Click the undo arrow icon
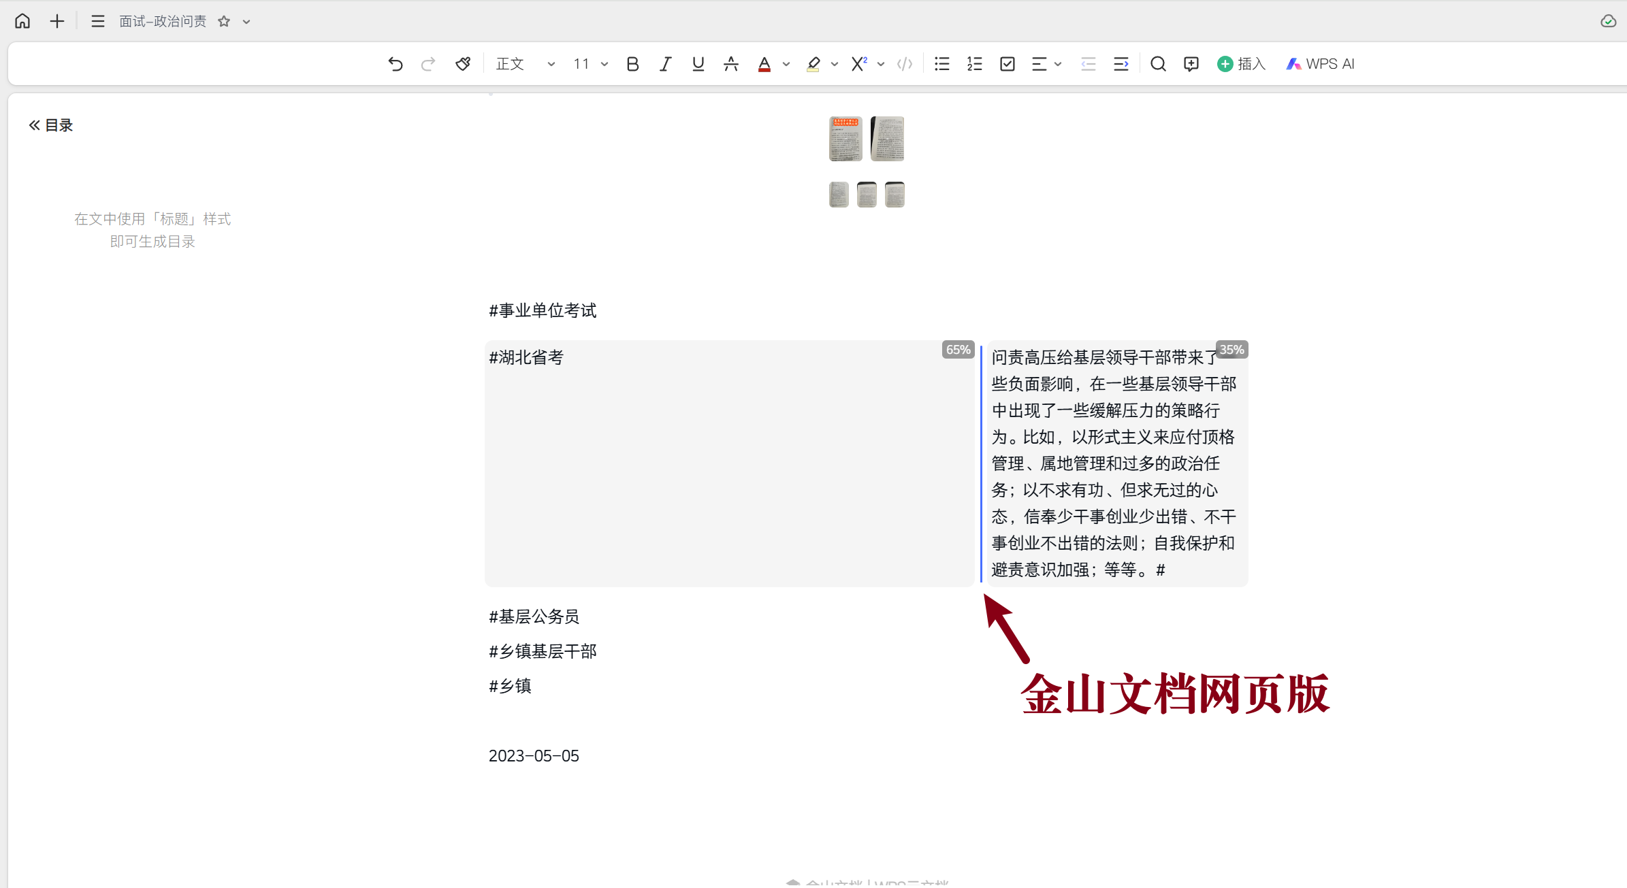This screenshot has height=888, width=1627. click(x=396, y=64)
